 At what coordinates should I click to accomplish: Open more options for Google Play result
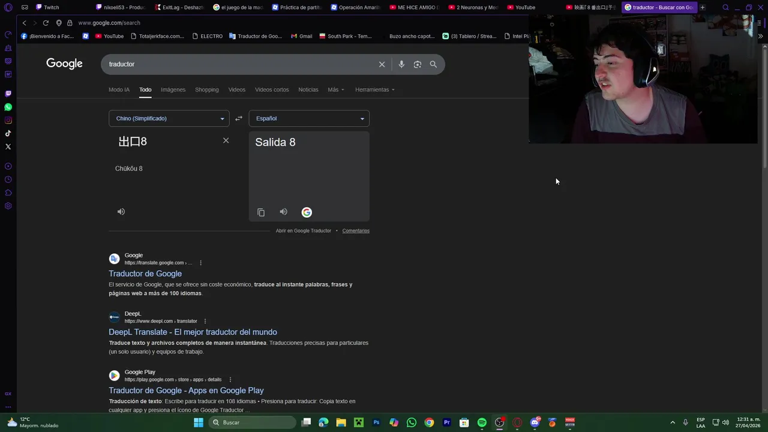pyautogui.click(x=230, y=379)
